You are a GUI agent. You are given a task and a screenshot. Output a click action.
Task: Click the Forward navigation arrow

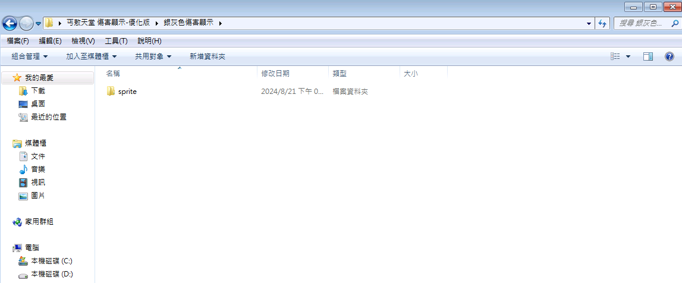coord(26,23)
